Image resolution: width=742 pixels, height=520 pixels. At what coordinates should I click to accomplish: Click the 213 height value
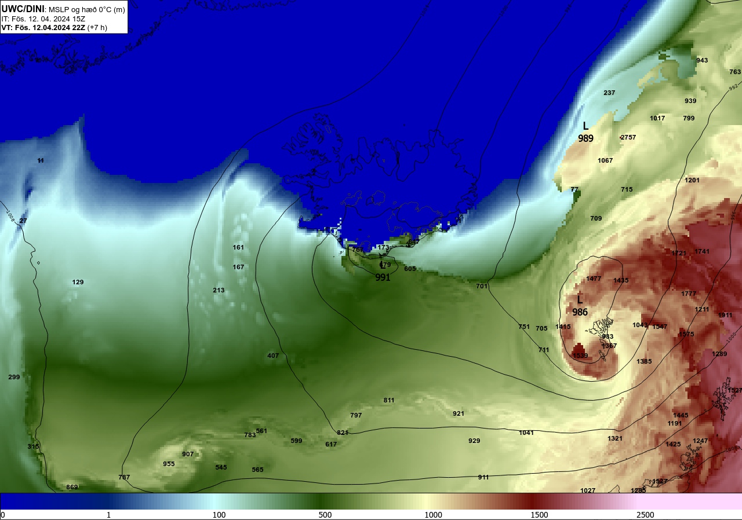pos(219,290)
